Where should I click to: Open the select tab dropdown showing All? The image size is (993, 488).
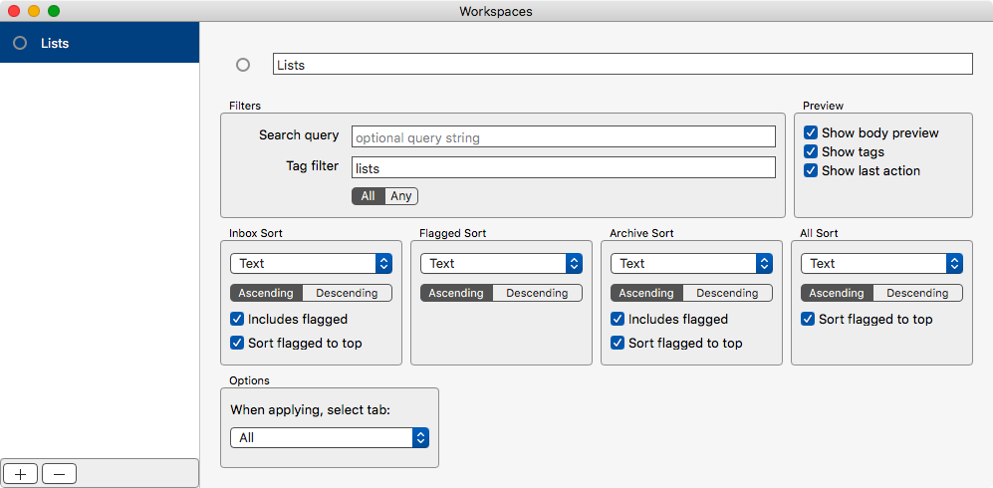point(330,438)
